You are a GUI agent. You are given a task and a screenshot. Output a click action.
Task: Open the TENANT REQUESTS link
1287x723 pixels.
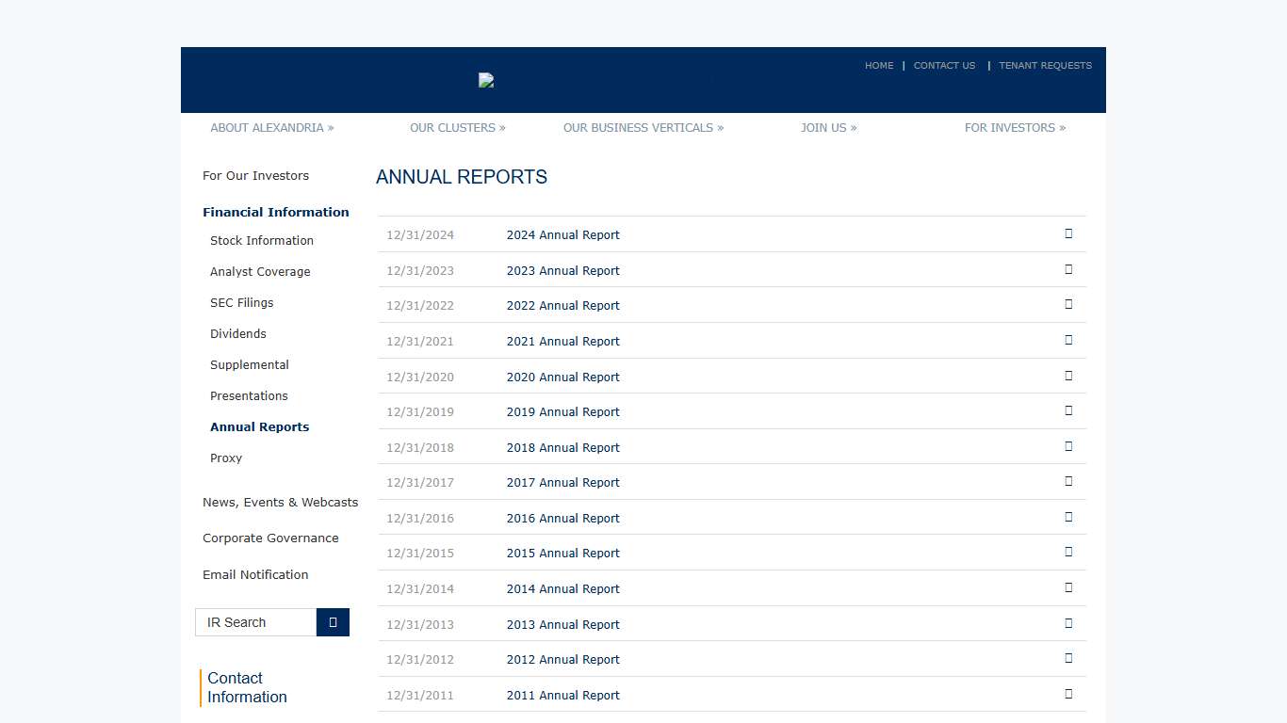1046,65
